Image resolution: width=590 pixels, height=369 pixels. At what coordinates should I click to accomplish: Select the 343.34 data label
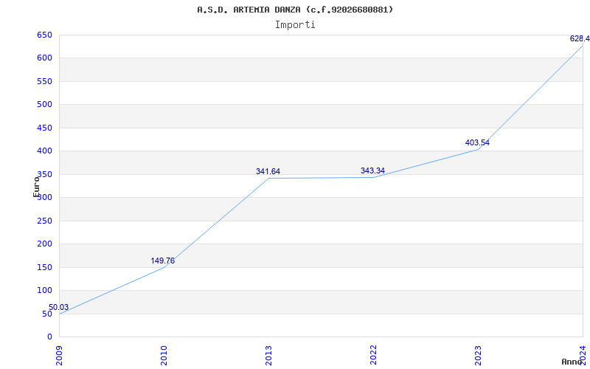coord(372,170)
